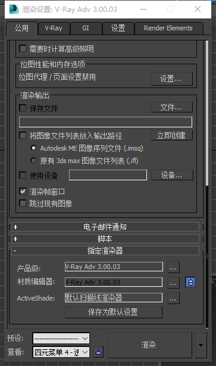Screen dimensions: 216x366
Task: Enable 需要时计算高级照明 checkbox
Action: pos(23,49)
